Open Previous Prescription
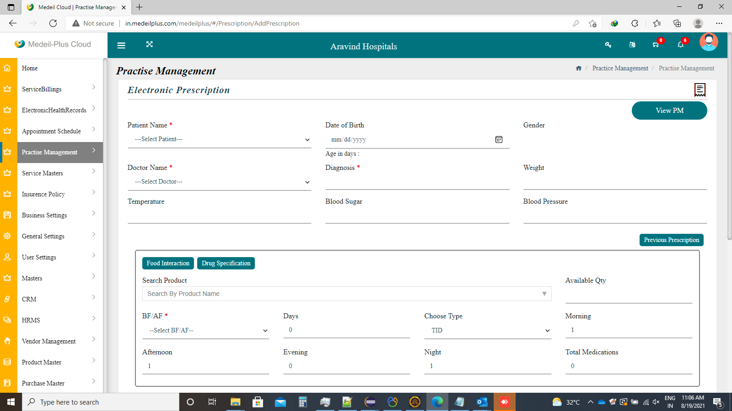Image resolution: width=732 pixels, height=411 pixels. click(671, 240)
